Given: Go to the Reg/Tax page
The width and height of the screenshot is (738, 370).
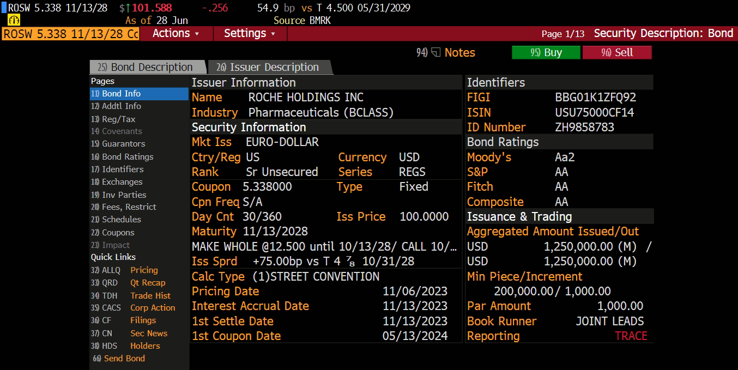Looking at the screenshot, I should click(x=118, y=119).
